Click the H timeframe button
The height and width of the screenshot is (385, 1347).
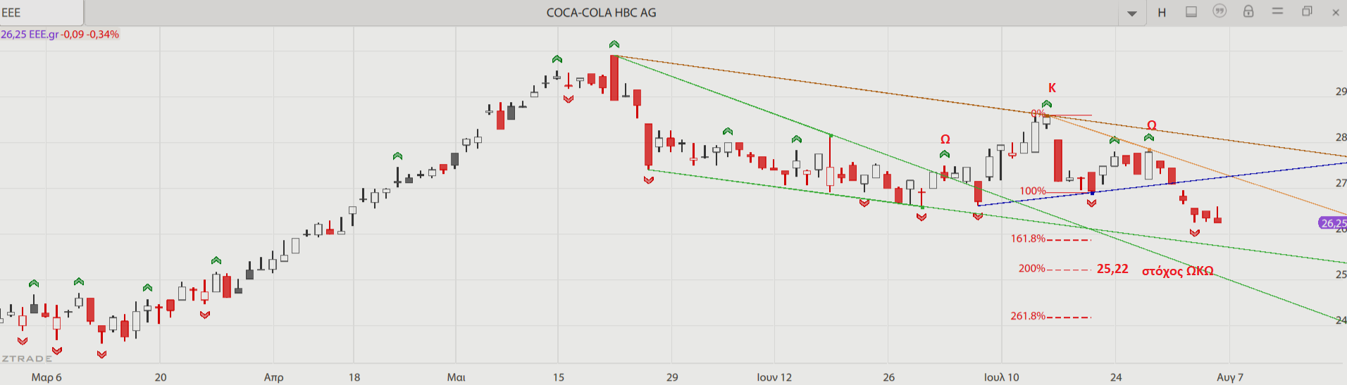click(1162, 13)
